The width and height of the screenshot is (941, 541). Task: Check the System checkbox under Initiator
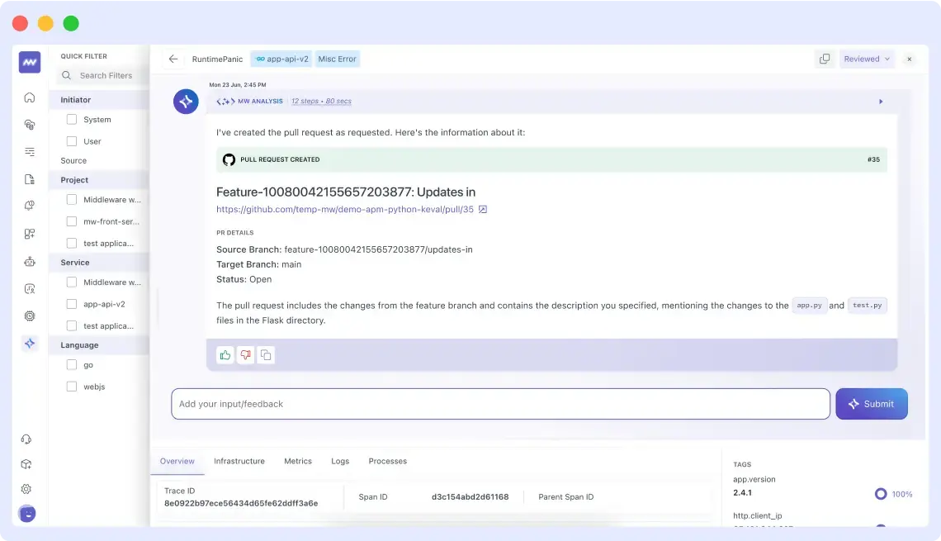click(71, 118)
